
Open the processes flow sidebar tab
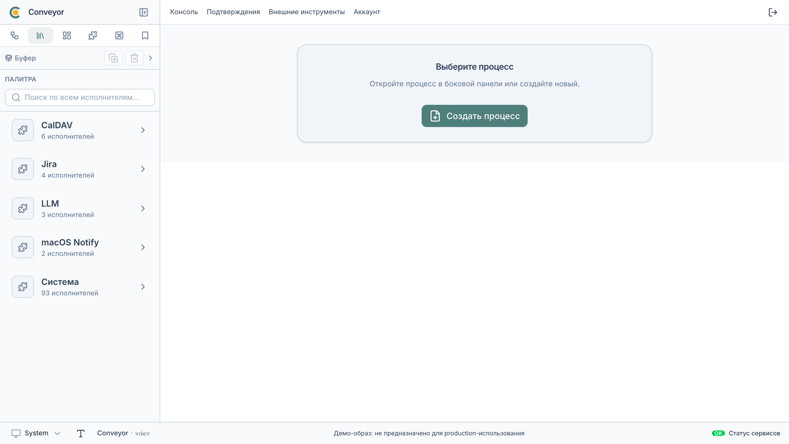click(x=14, y=35)
